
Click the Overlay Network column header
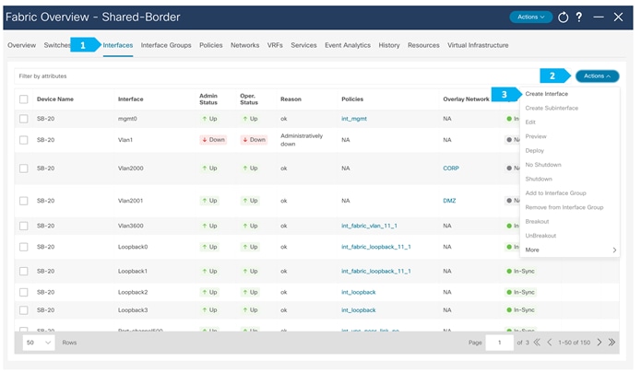click(466, 99)
